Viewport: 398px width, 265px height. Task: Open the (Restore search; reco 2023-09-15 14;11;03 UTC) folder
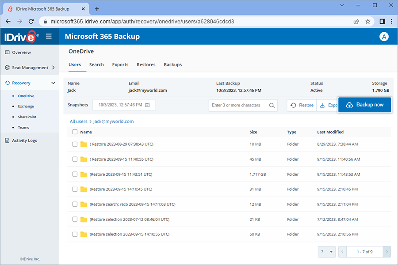tap(133, 204)
